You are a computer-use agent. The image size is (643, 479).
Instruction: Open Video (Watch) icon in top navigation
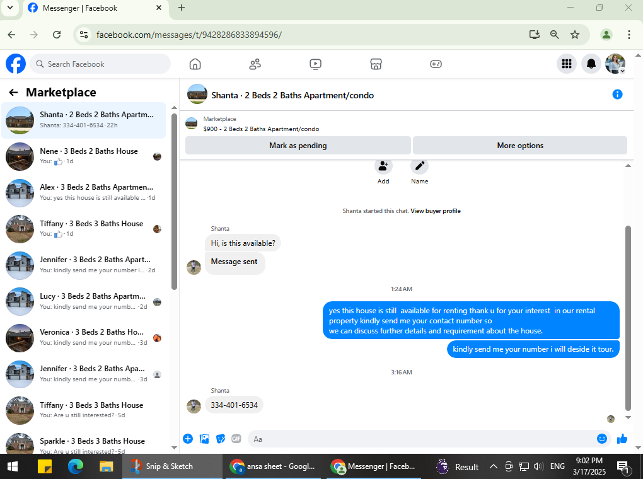[x=315, y=64]
